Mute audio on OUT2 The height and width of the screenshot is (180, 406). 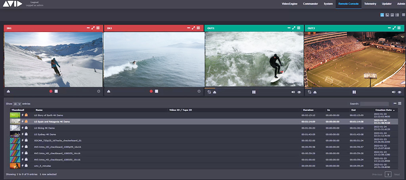[x=393, y=92]
